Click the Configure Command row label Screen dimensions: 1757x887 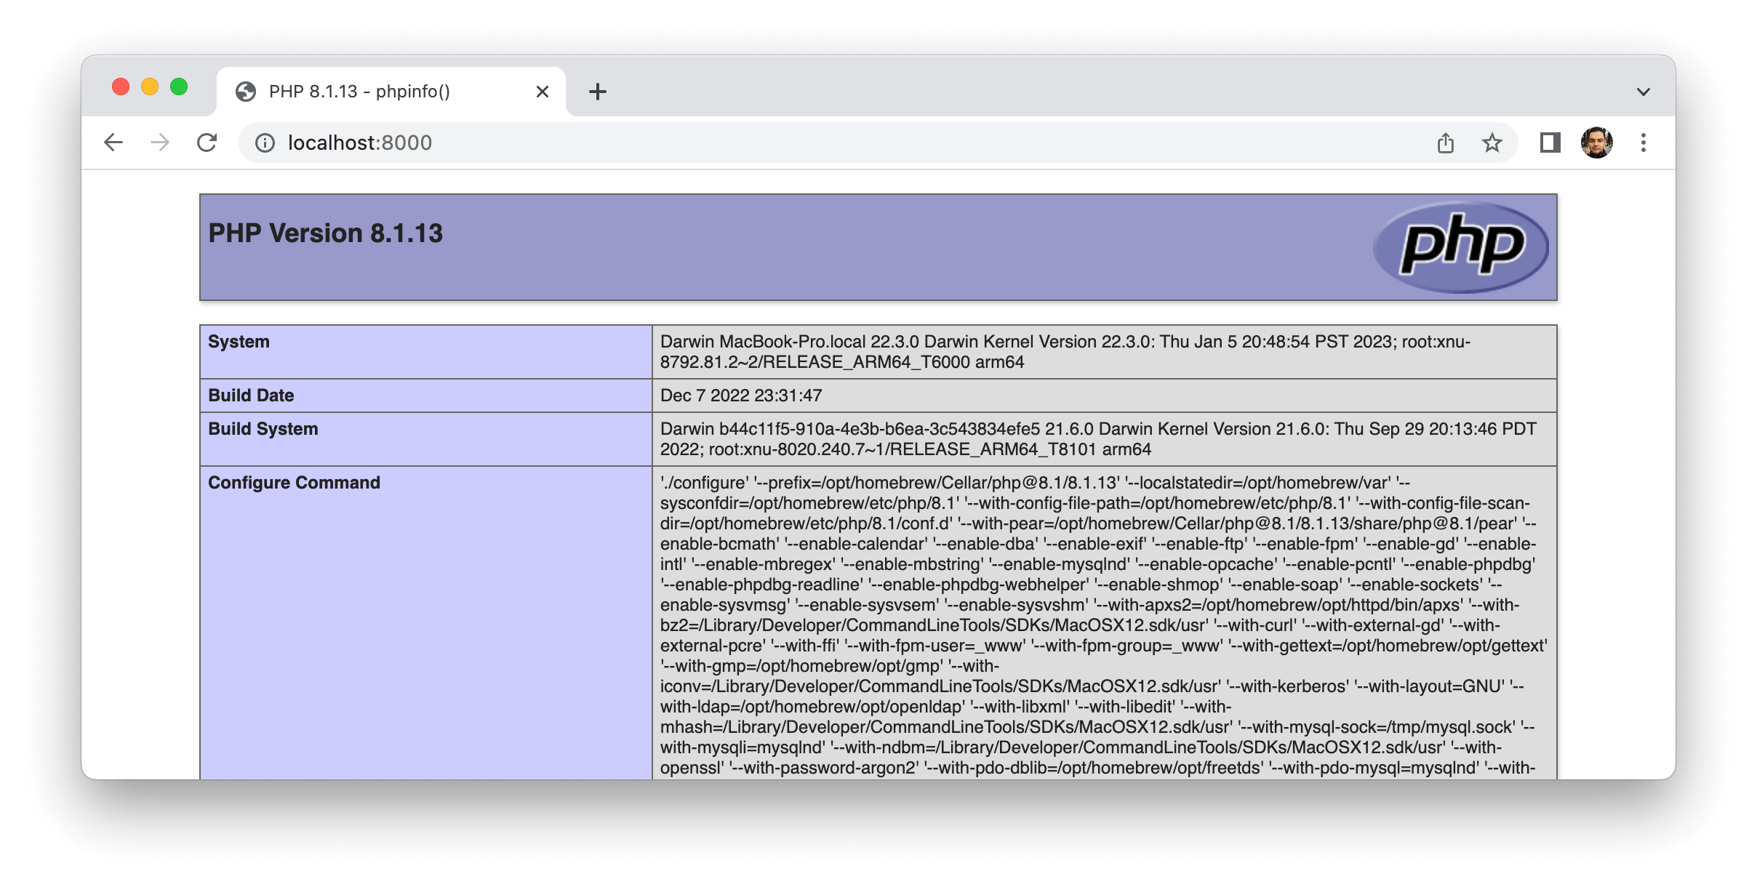point(294,483)
